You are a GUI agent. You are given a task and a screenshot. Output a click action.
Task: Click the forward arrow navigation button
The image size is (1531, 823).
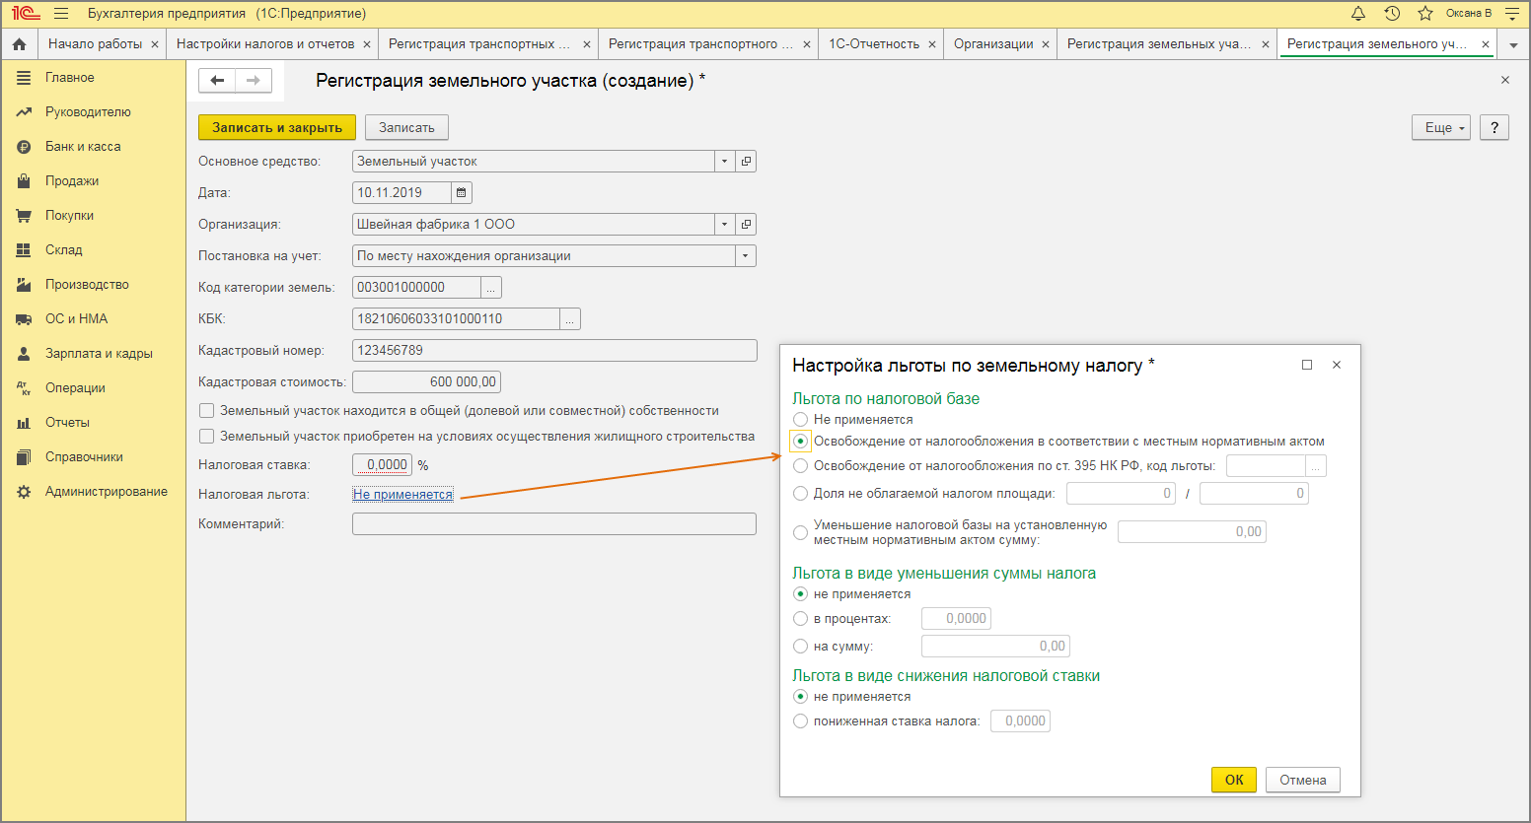pos(254,81)
